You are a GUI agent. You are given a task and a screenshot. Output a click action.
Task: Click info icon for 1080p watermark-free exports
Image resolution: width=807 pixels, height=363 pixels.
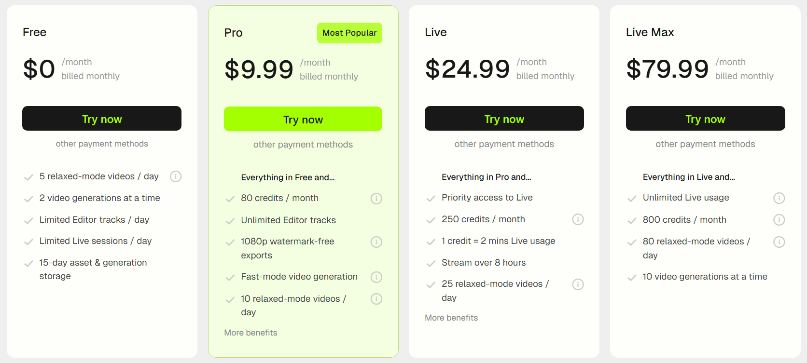tap(376, 242)
